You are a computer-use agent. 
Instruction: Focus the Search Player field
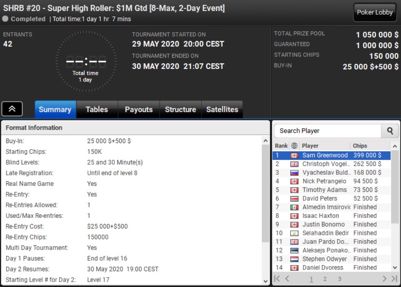point(328,131)
